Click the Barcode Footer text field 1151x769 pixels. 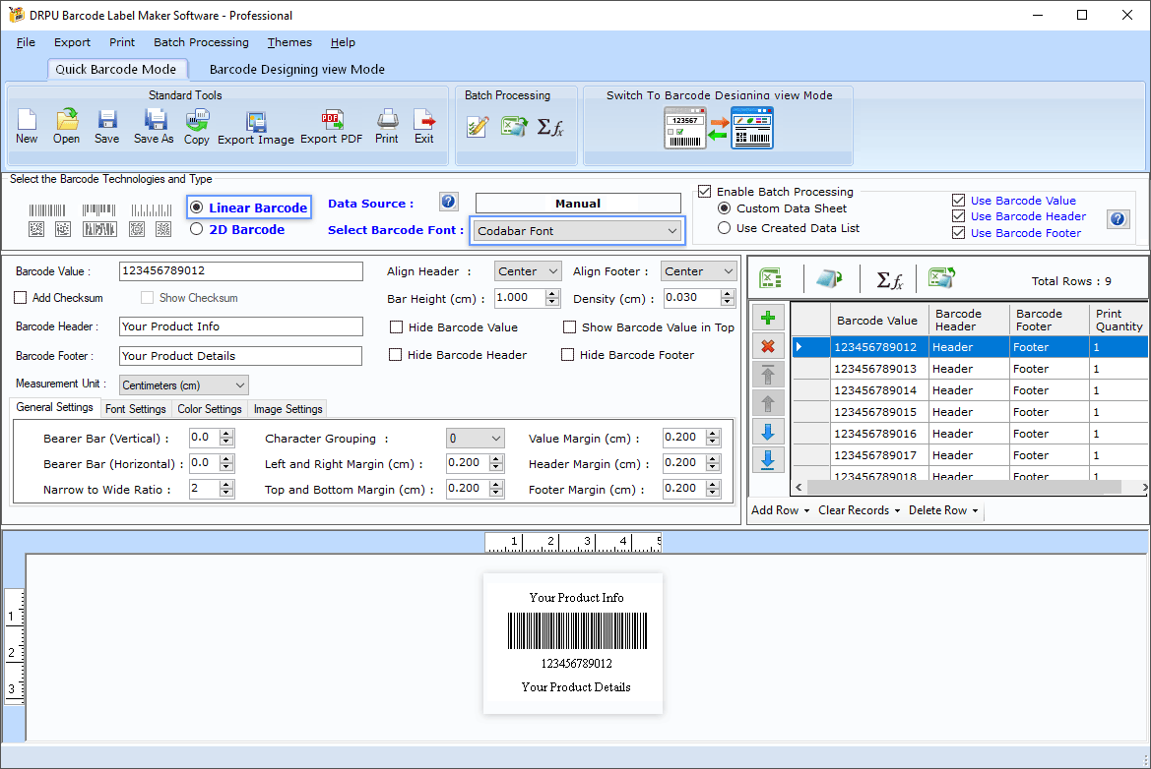241,356
